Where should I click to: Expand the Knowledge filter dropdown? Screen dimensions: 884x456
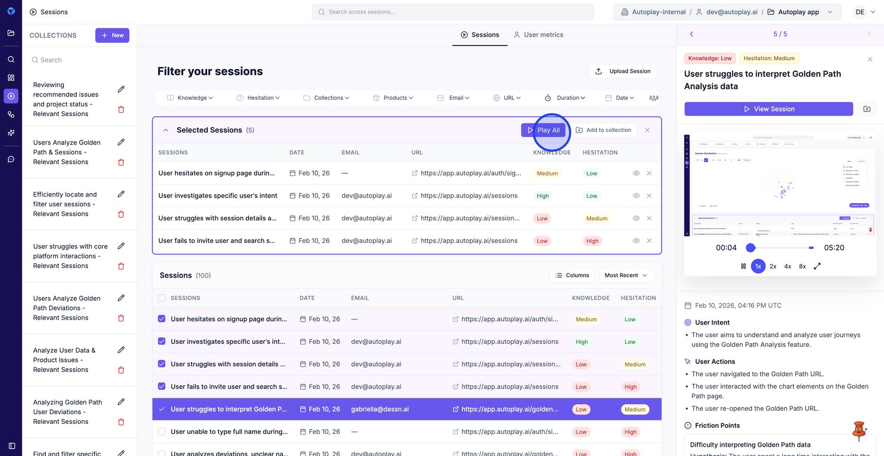pyautogui.click(x=190, y=98)
